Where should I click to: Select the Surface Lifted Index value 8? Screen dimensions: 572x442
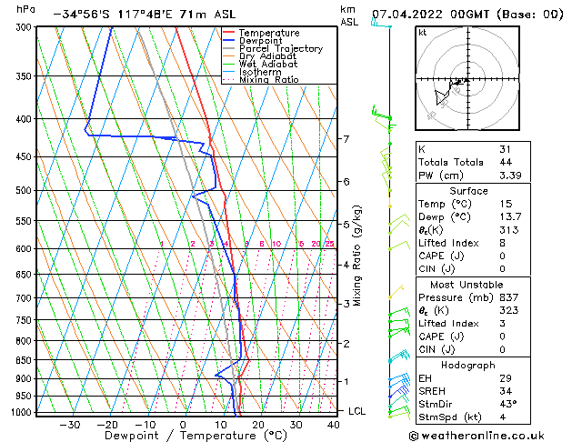coord(503,243)
